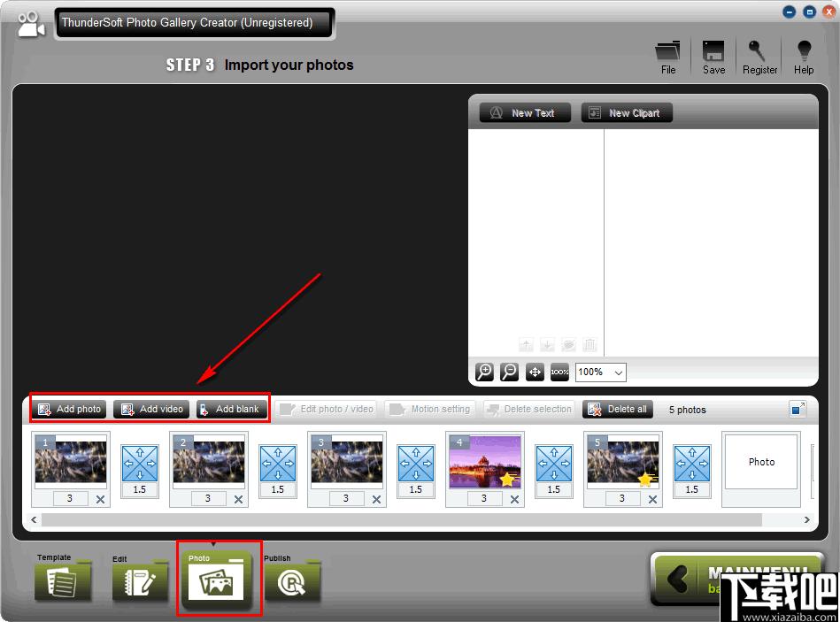Click Edit photo / video button

(326, 409)
